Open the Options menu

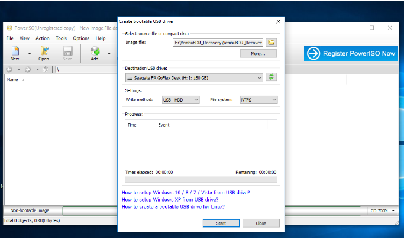click(x=81, y=38)
